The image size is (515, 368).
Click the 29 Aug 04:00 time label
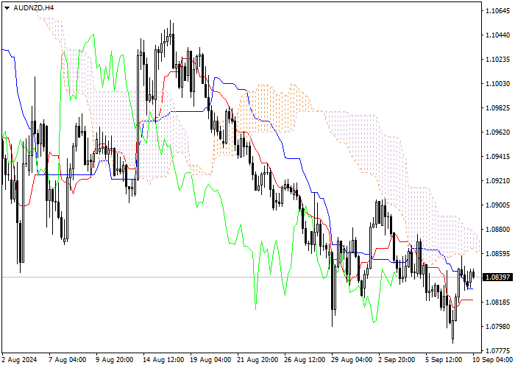pos(352,360)
